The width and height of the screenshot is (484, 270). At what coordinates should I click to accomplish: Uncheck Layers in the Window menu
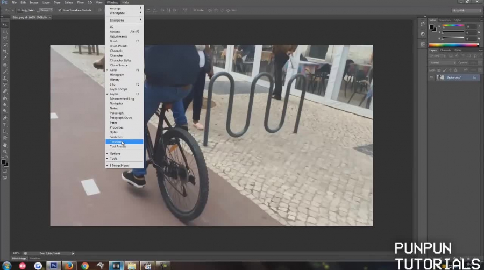[x=114, y=94]
